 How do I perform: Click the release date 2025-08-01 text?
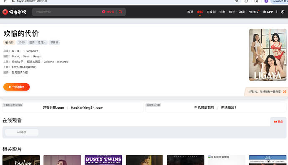tap(24, 67)
